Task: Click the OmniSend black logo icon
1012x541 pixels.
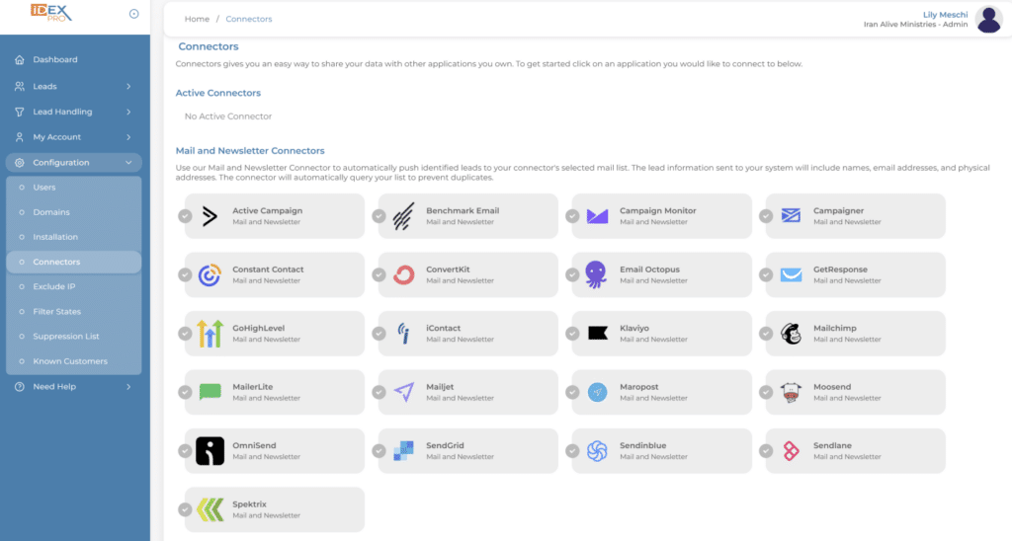Action: (x=210, y=451)
